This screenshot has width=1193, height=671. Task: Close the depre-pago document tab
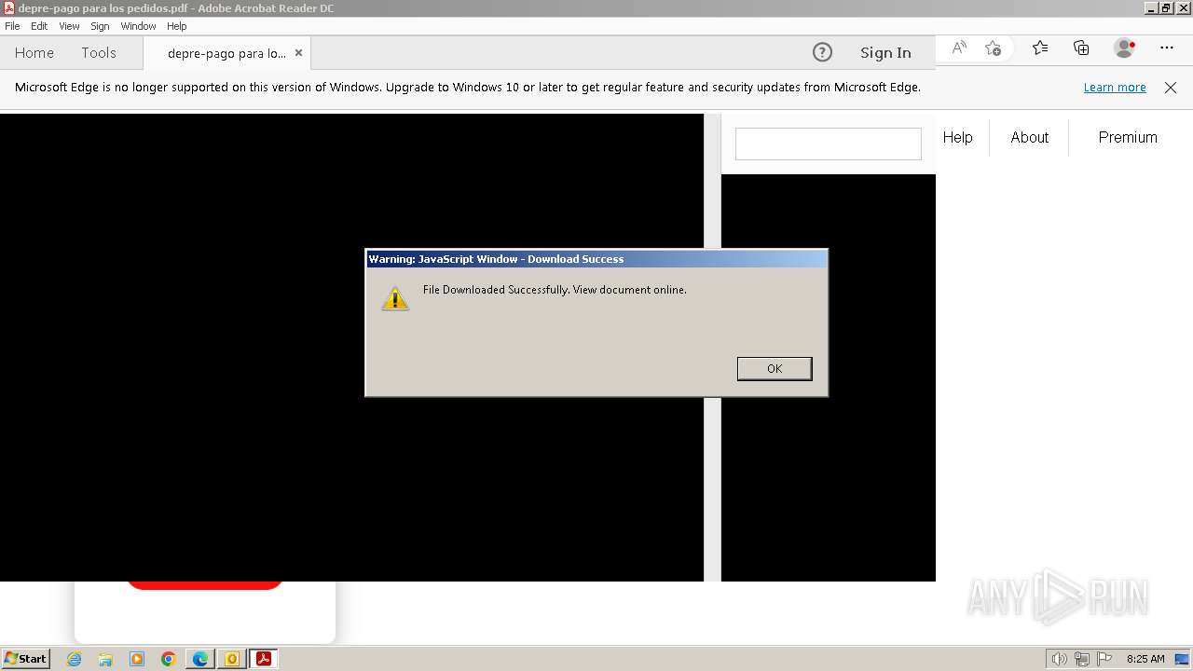pos(298,53)
